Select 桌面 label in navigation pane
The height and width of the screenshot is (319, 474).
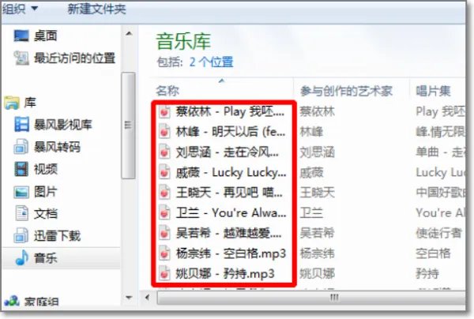tap(45, 36)
